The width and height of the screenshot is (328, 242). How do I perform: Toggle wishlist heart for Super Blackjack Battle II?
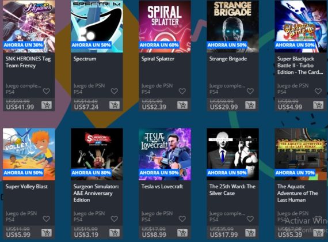(x=318, y=91)
